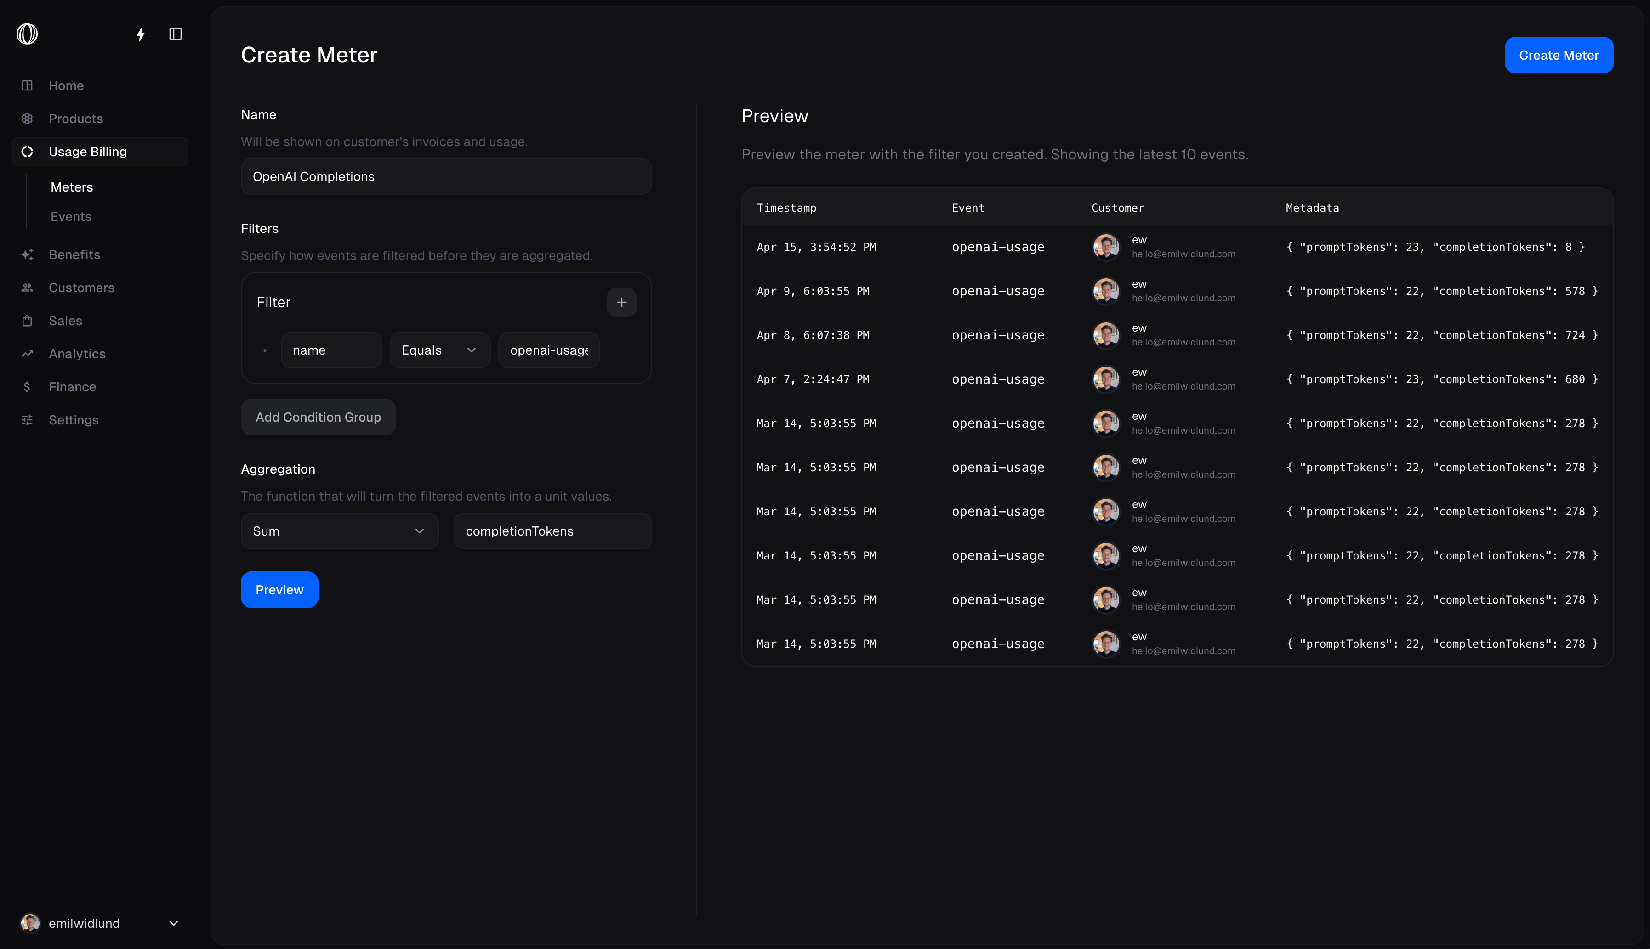Click the plus icon in Filter box
This screenshot has height=949, width=1650.
621,302
